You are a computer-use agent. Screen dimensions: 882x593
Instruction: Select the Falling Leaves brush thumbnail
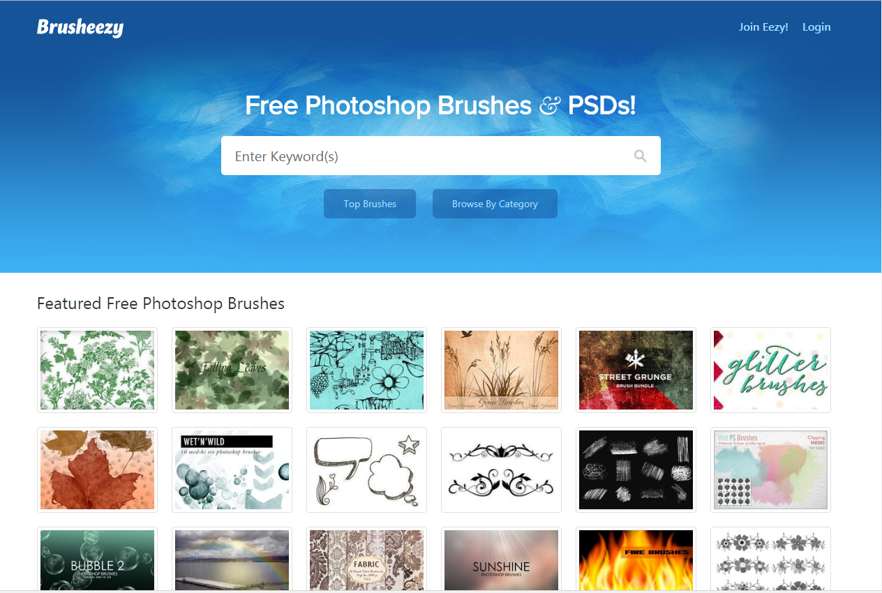(x=232, y=370)
